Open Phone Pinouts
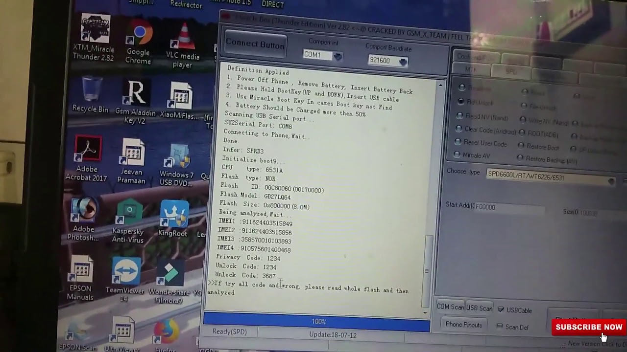Image resolution: width=627 pixels, height=352 pixels. 463,325
